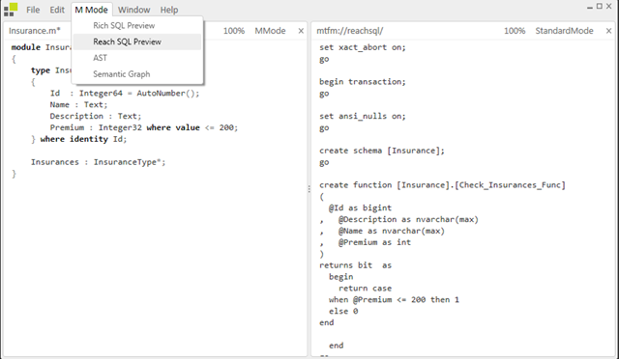Click the 'begin transaction;' line
This screenshot has width=619, height=359.
click(363, 82)
